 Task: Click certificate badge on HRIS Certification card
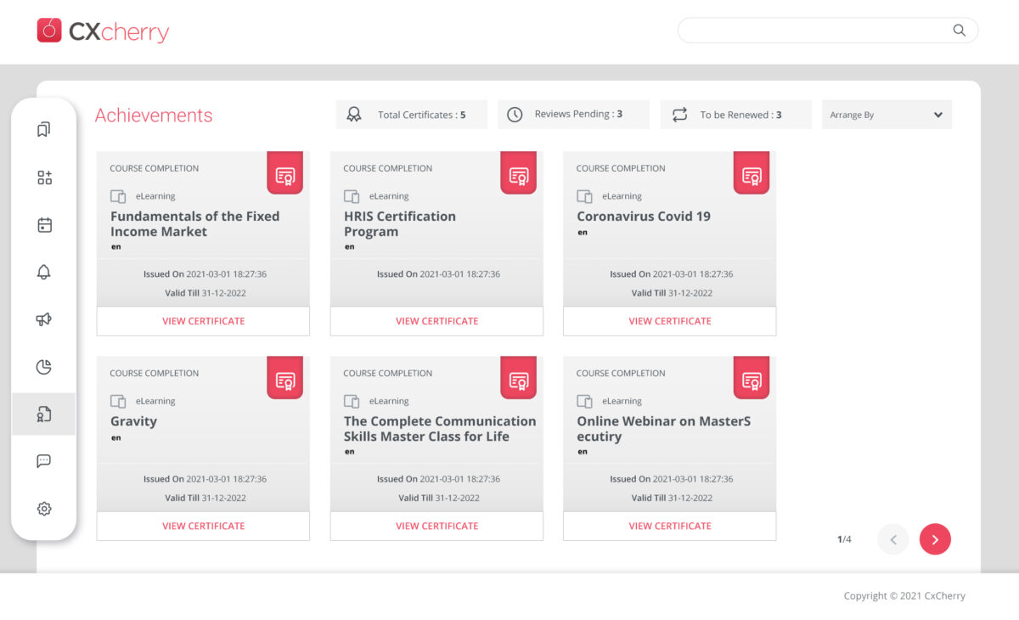tap(518, 173)
